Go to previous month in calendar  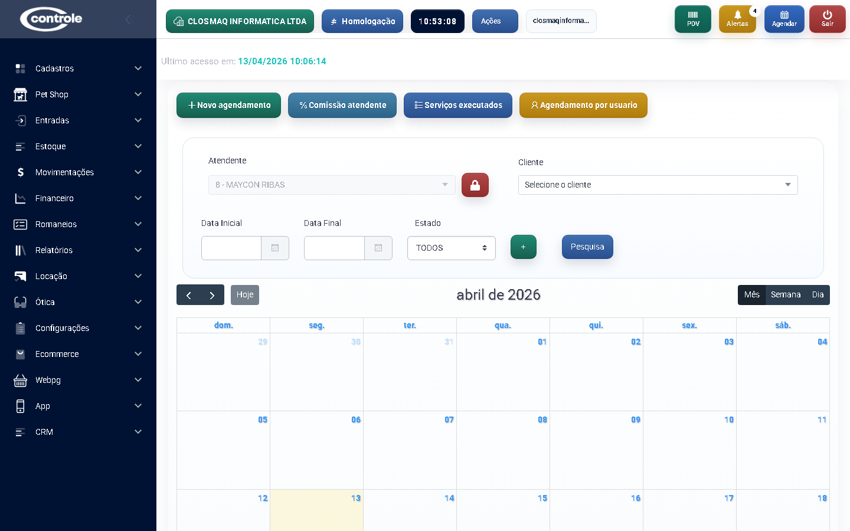pyautogui.click(x=189, y=295)
